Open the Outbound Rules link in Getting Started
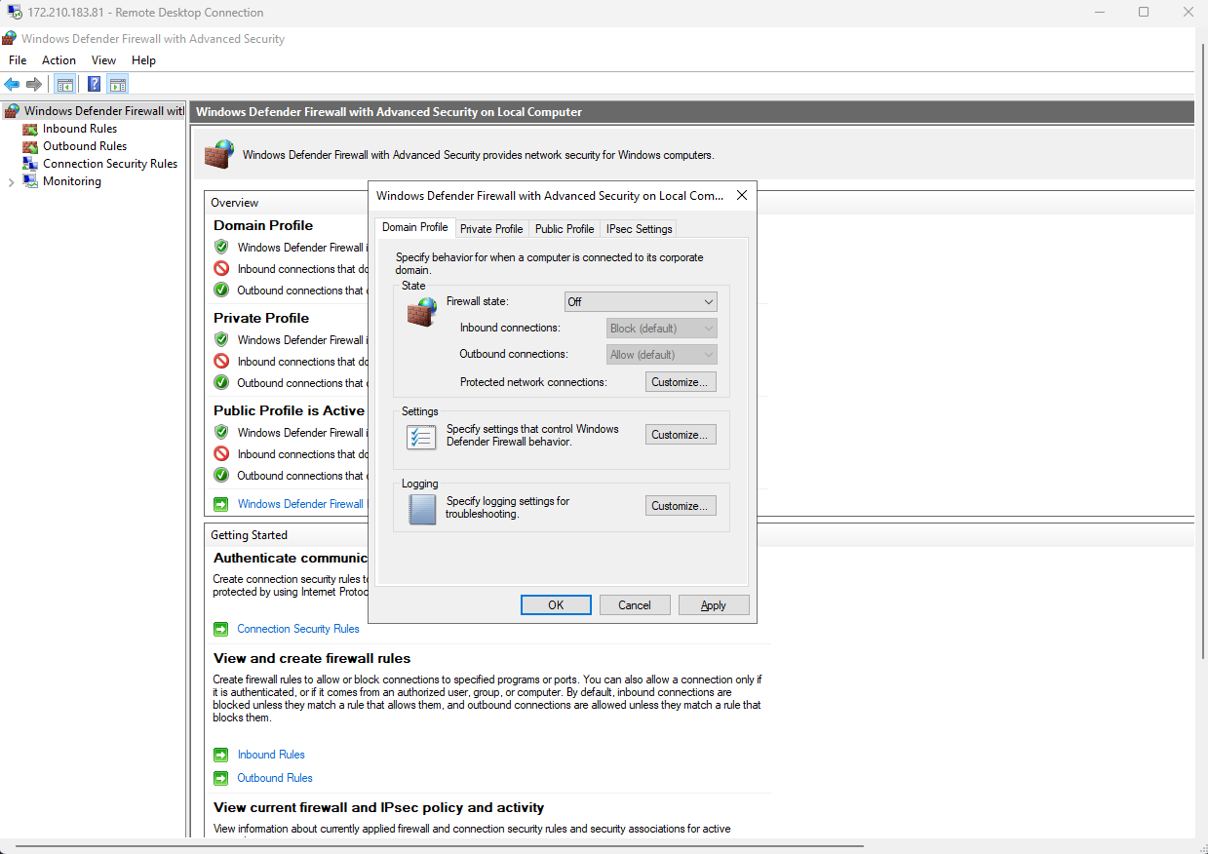Screen dimensions: 1208x854 point(275,778)
